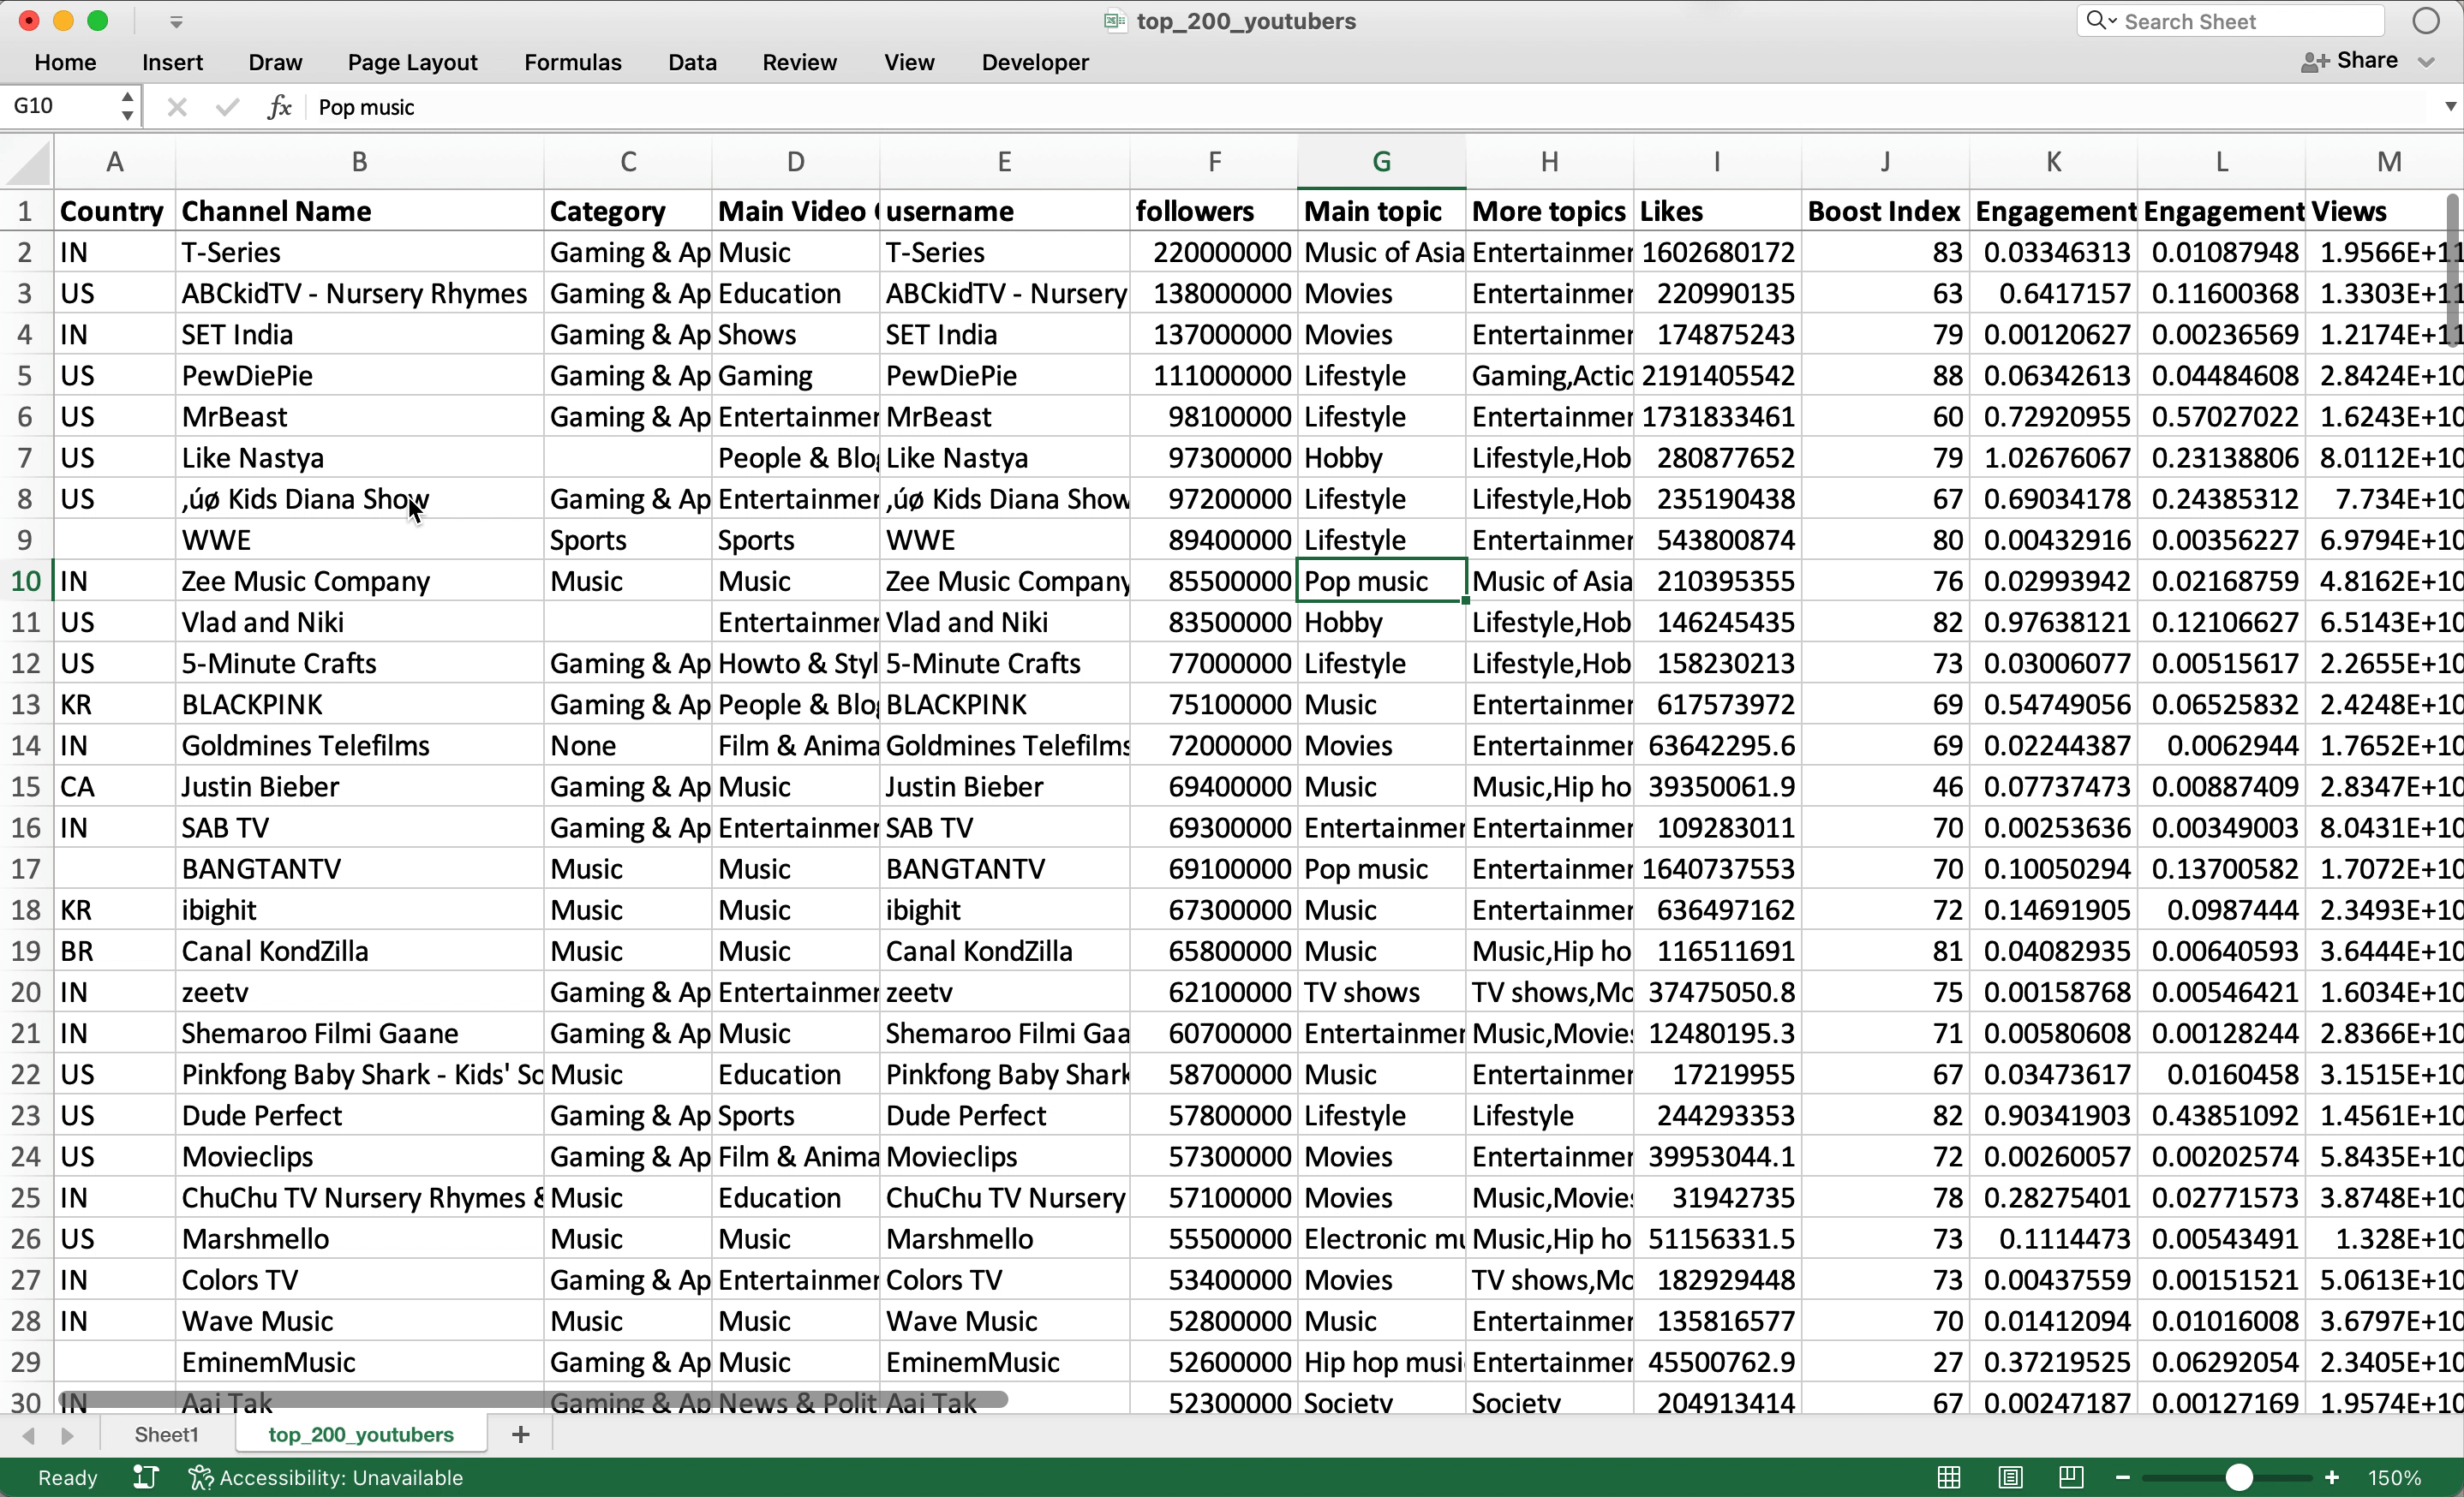Open the Page Layout ribbon tab
Screen dimensions: 2464x1497
click(x=413, y=62)
